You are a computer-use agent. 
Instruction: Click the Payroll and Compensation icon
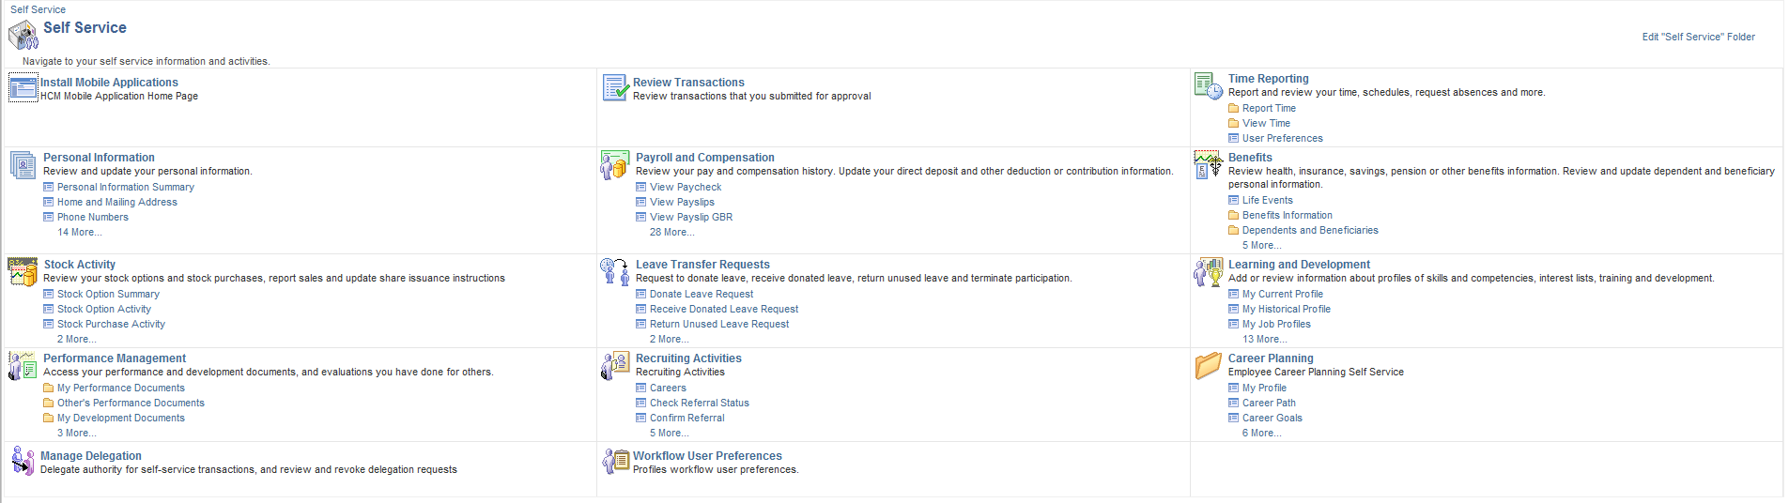click(615, 165)
